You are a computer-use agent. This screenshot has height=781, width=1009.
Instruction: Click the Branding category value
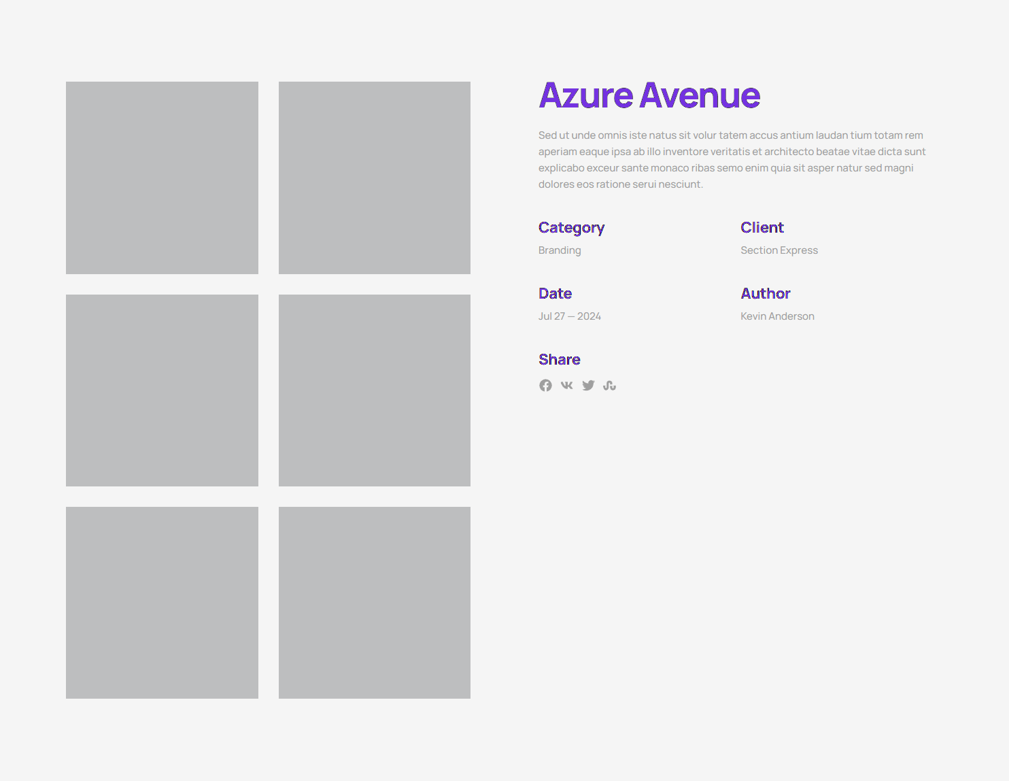click(560, 250)
